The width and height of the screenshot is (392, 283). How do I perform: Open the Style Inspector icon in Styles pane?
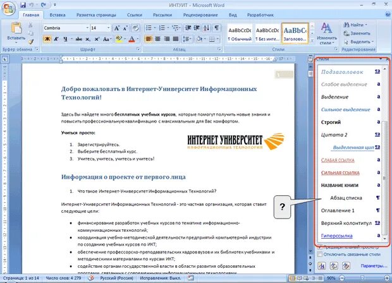[334, 266]
